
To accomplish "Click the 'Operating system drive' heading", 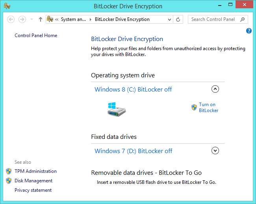I will [x=123, y=75].
